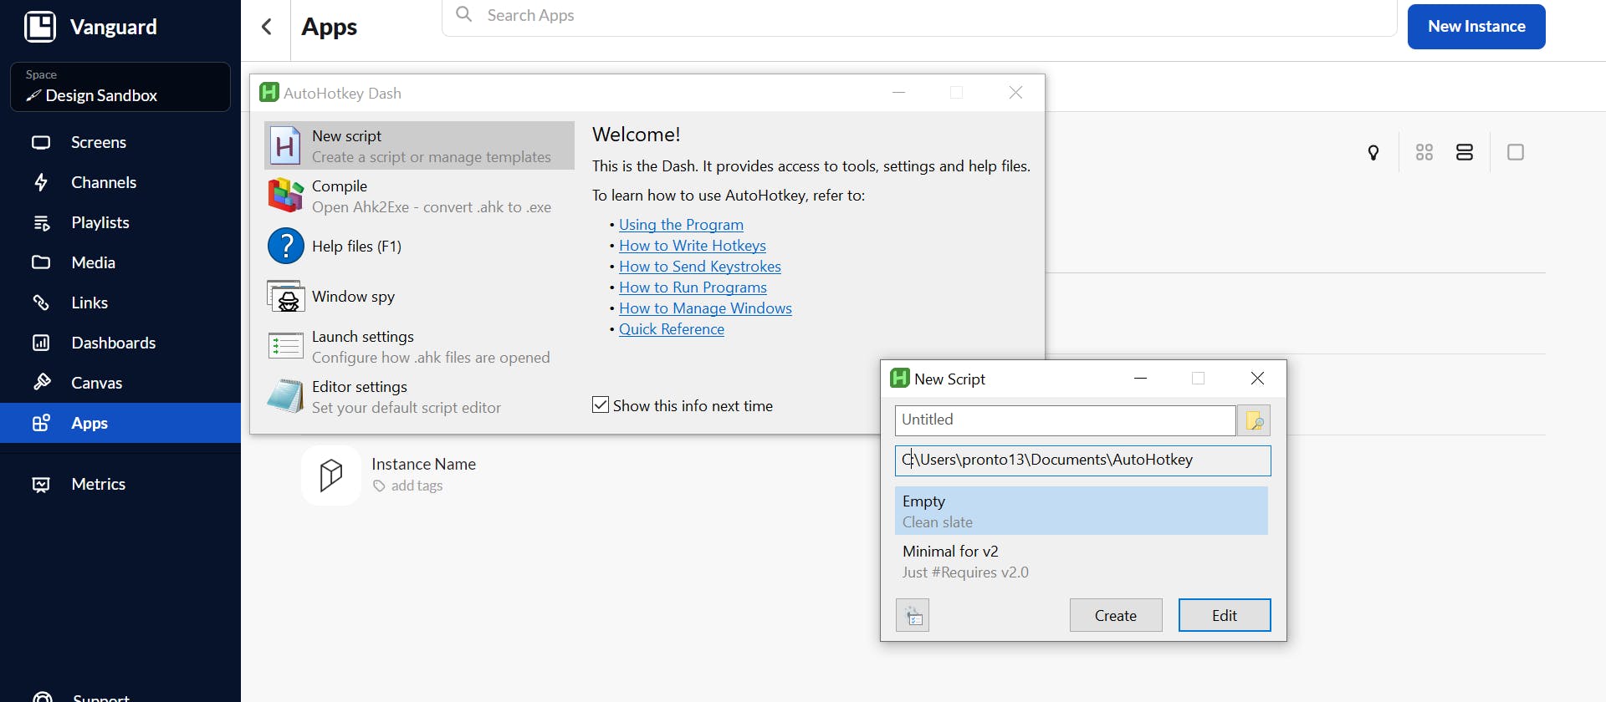Switch to list view layout
Image resolution: width=1606 pixels, height=702 pixels.
tap(1465, 152)
